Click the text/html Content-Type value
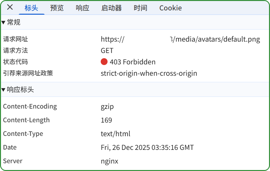The width and height of the screenshot is (270, 171). click(x=115, y=134)
